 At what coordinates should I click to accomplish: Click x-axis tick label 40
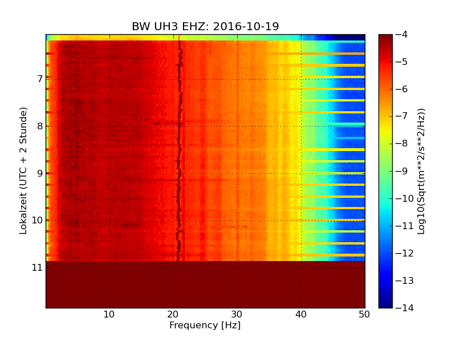[x=301, y=315]
